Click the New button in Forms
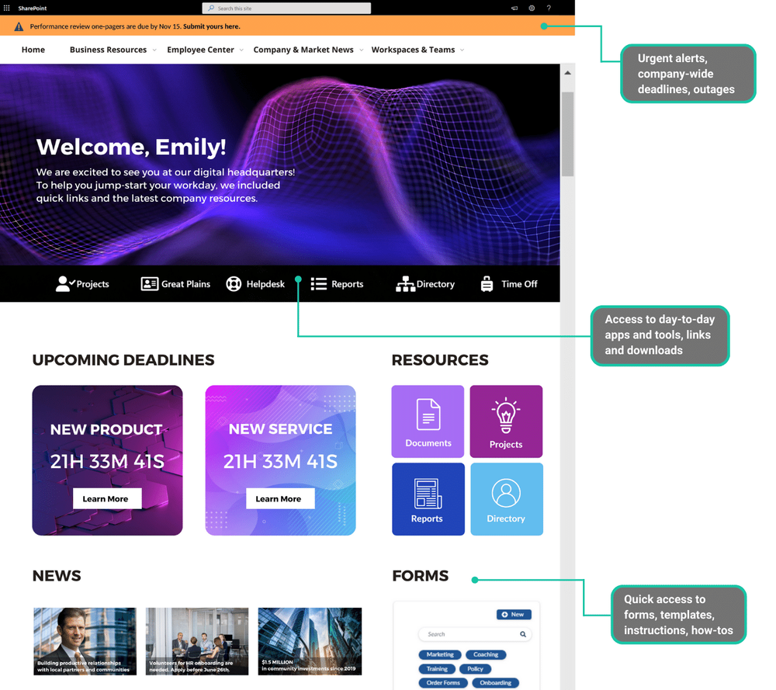The height and width of the screenshot is (690, 776). [x=514, y=614]
